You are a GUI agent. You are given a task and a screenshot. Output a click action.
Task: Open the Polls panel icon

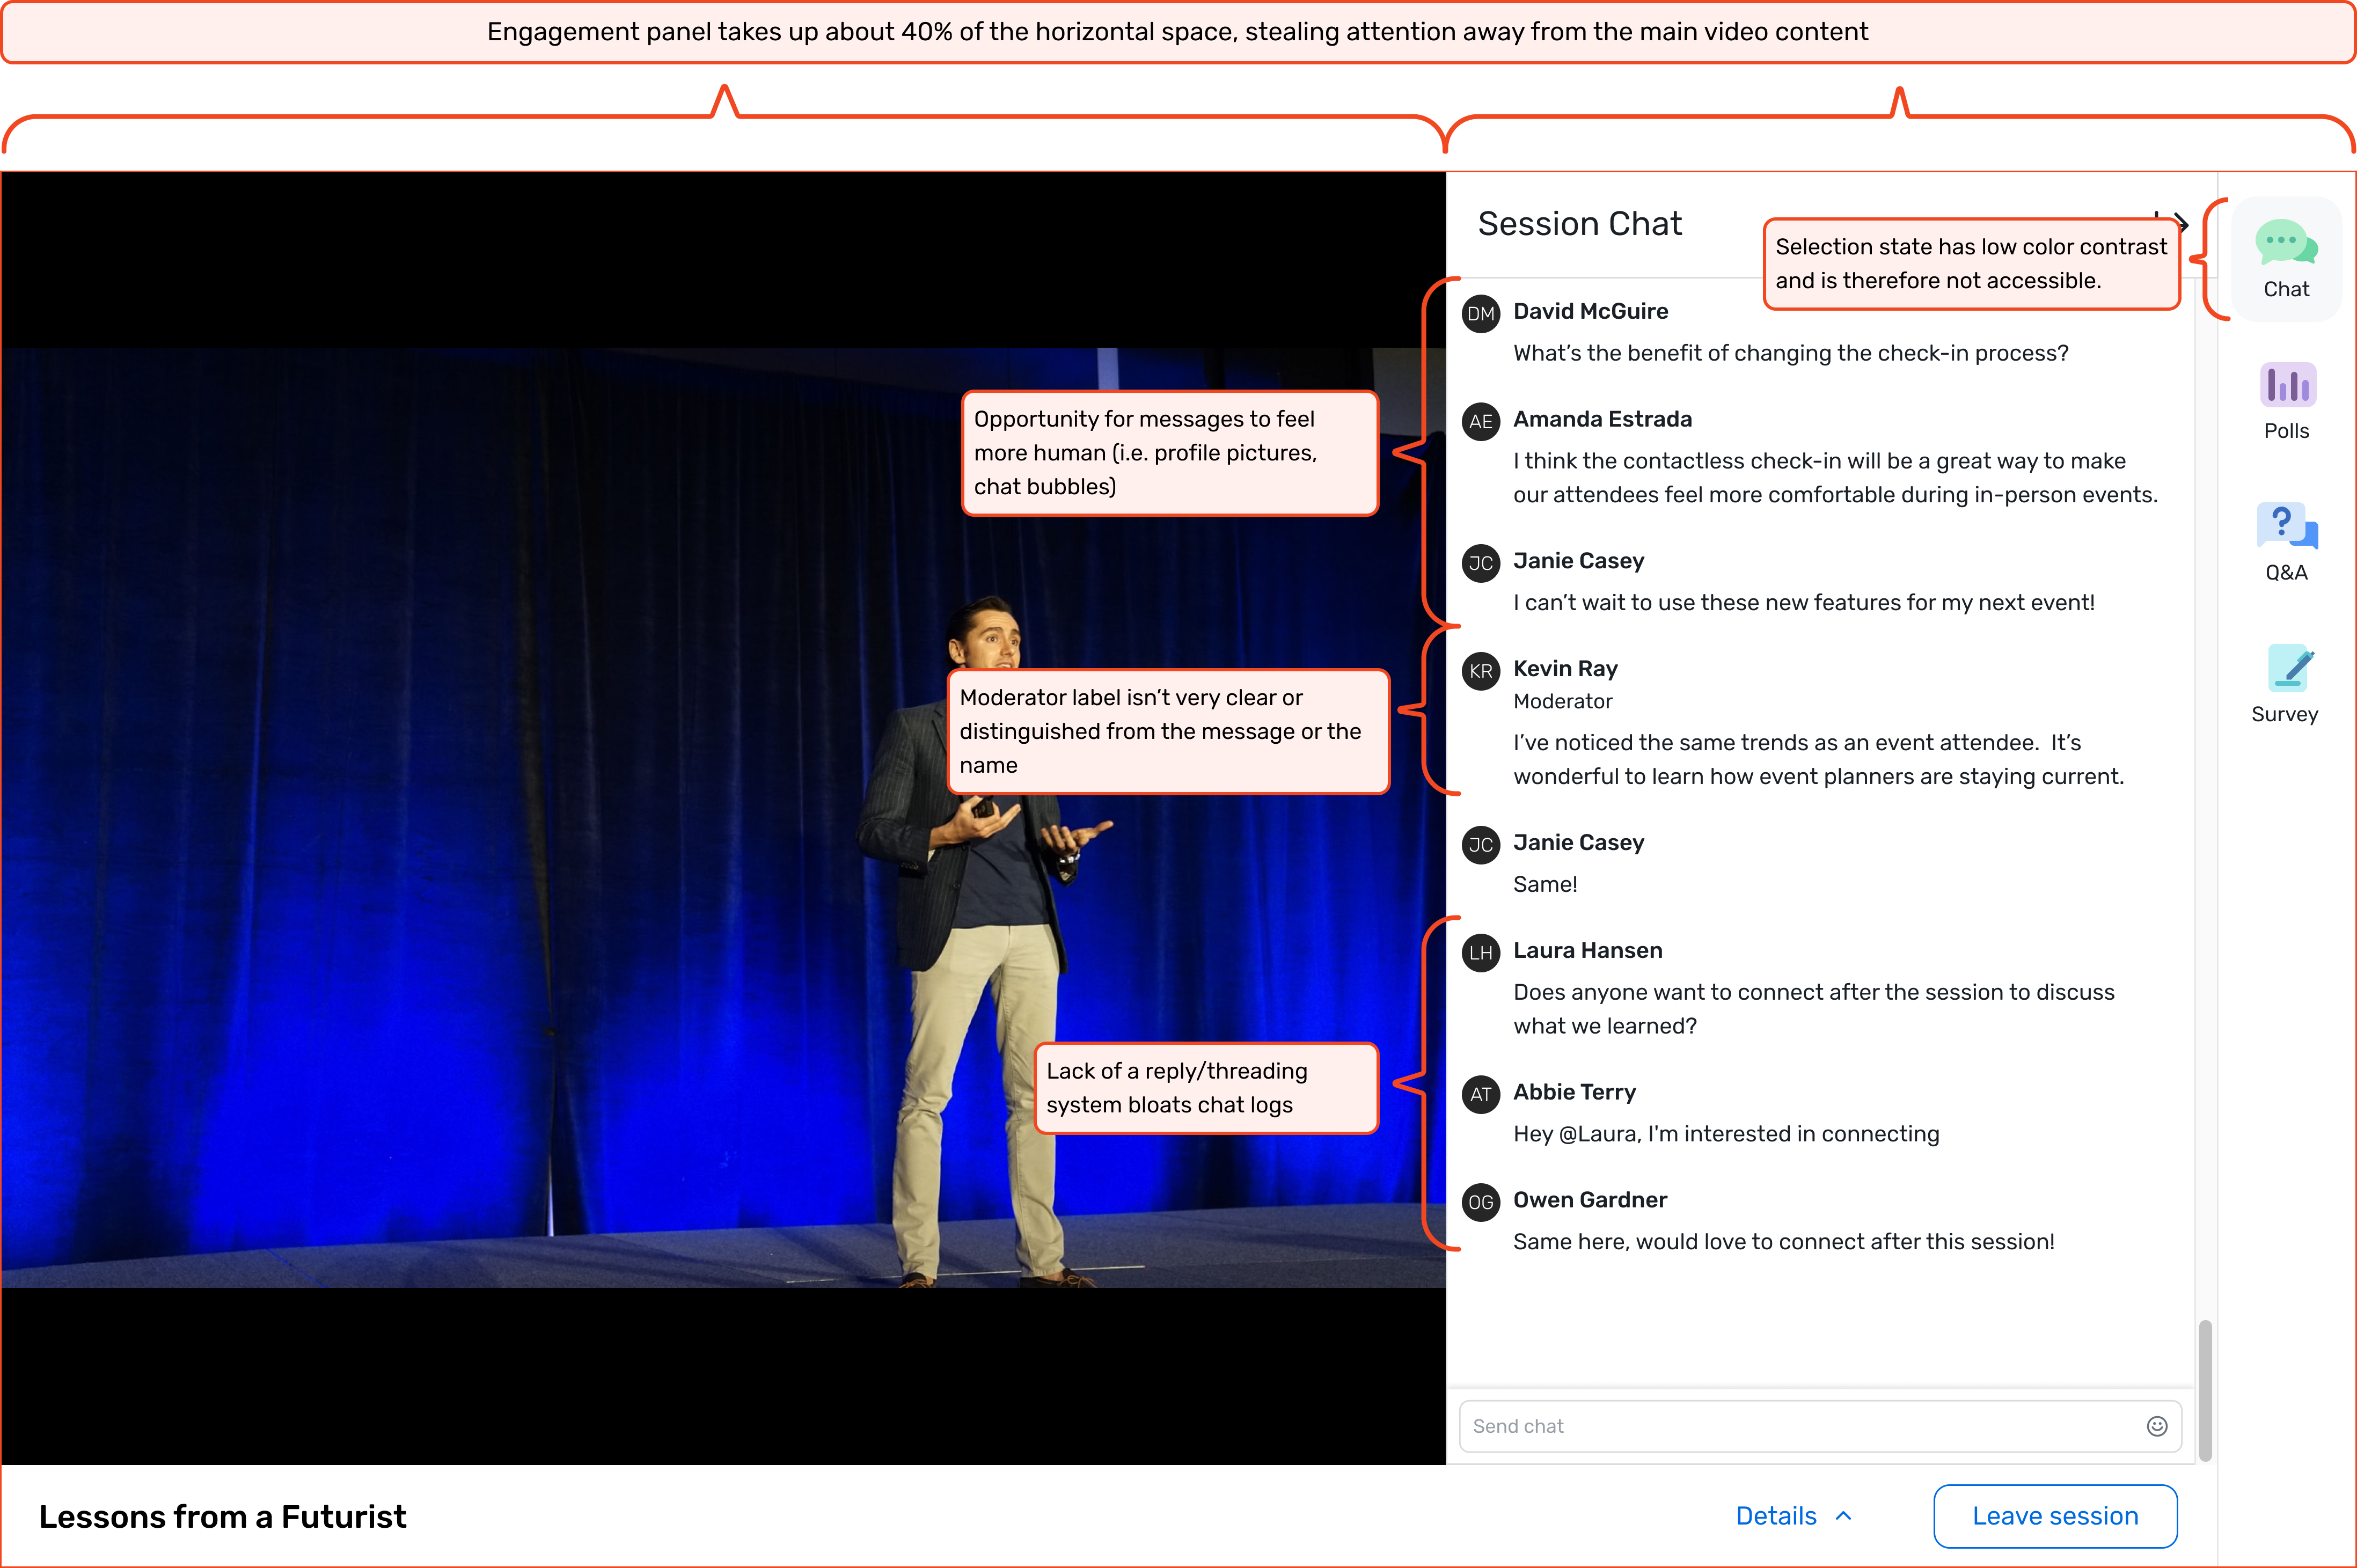point(2287,385)
